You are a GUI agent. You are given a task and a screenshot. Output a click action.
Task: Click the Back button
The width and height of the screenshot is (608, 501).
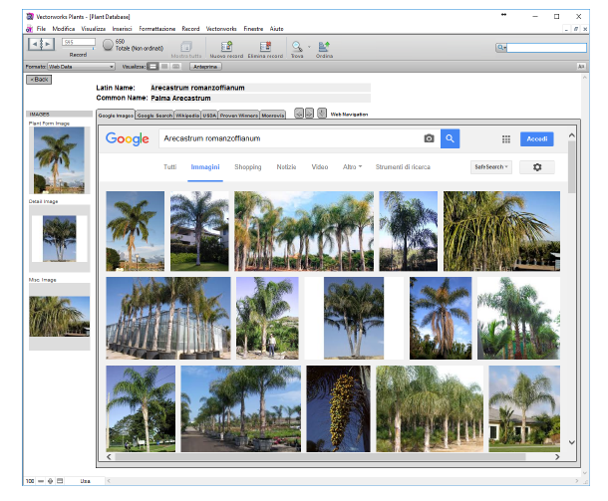pyautogui.click(x=39, y=80)
